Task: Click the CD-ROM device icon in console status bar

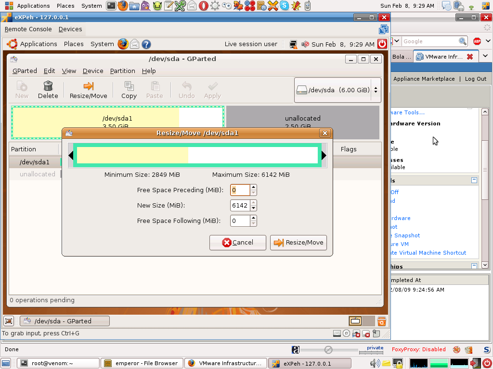Action: [346, 333]
